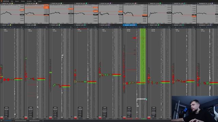This screenshot has height=122, width=218.
Task: Click orange price label on first chart axis
Action: click(x=22, y=10)
